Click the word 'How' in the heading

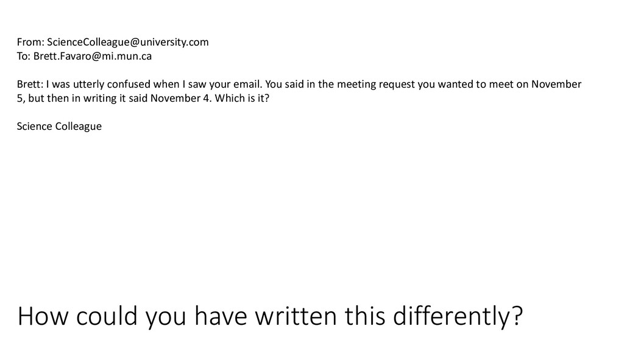[43, 316]
